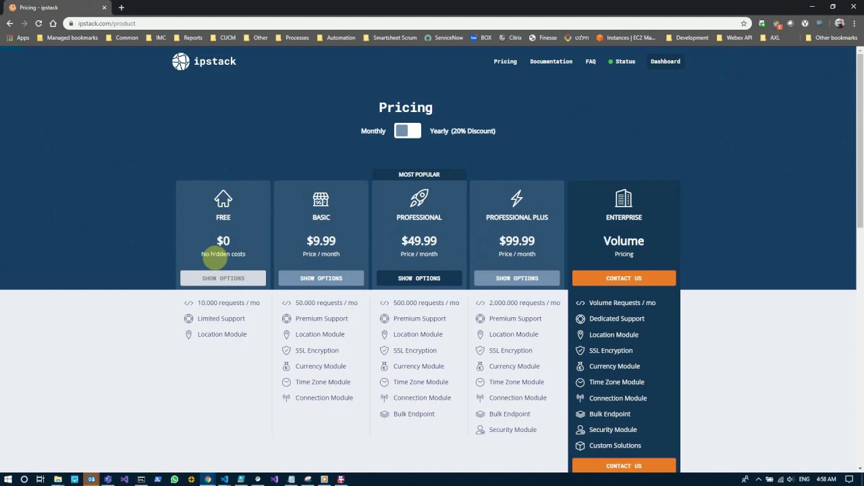Expand the Common bookmarks folder
Image resolution: width=864 pixels, height=486 pixels.
click(122, 38)
